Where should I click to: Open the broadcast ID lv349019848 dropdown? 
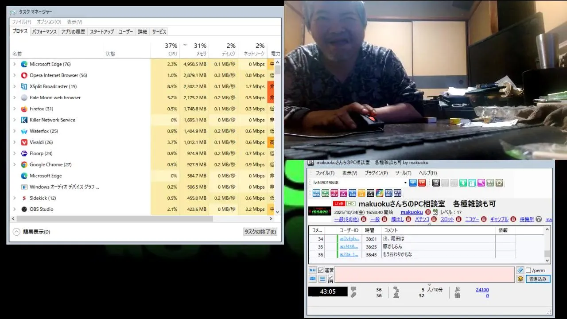405,183
